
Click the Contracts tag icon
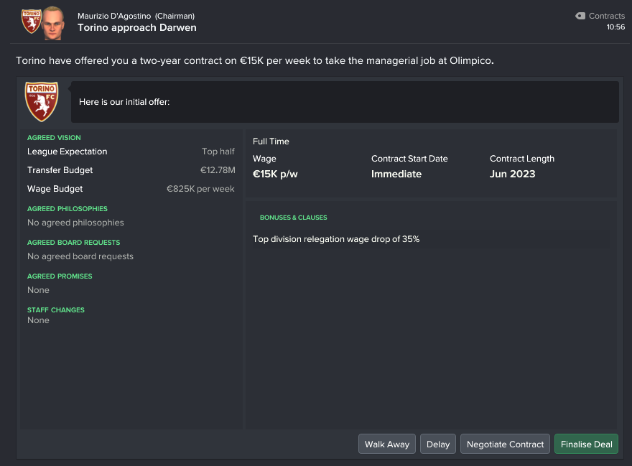580,16
